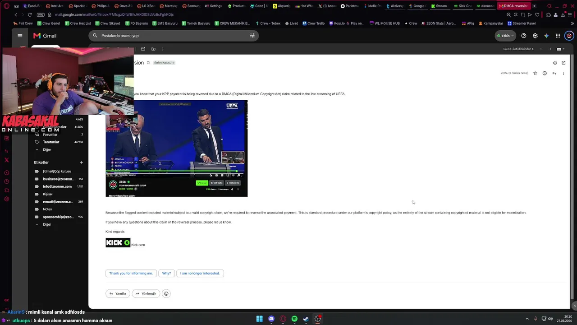Open the Google account avatar menu

pyautogui.click(x=569, y=36)
